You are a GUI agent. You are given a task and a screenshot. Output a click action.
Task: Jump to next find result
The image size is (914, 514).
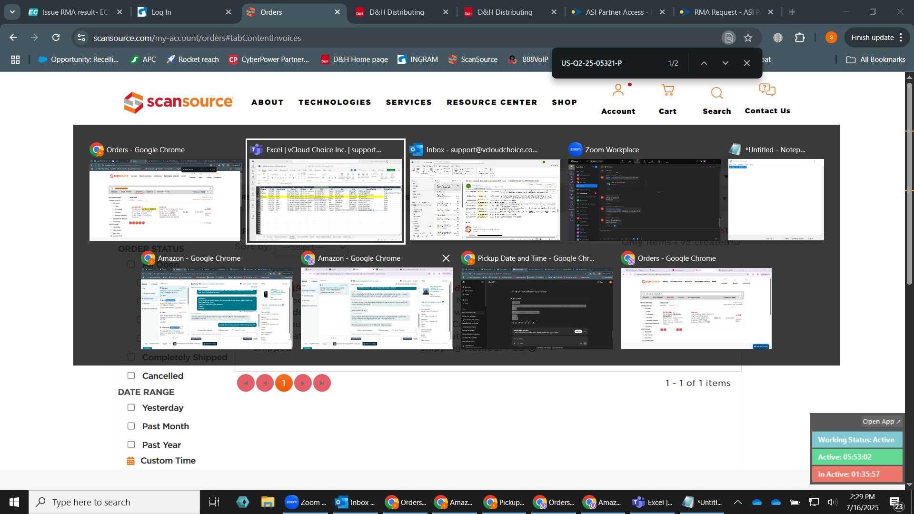pyautogui.click(x=725, y=63)
